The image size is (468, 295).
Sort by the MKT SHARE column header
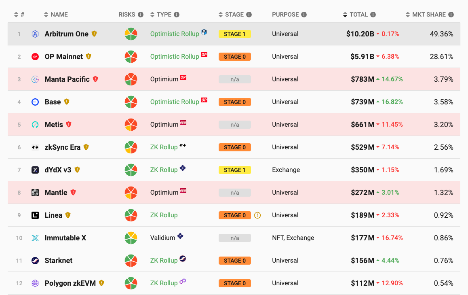[426, 15]
